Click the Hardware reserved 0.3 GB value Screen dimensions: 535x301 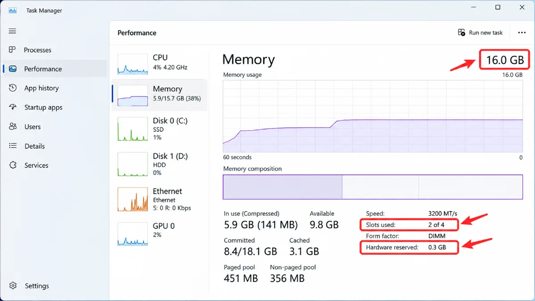pyautogui.click(x=437, y=247)
